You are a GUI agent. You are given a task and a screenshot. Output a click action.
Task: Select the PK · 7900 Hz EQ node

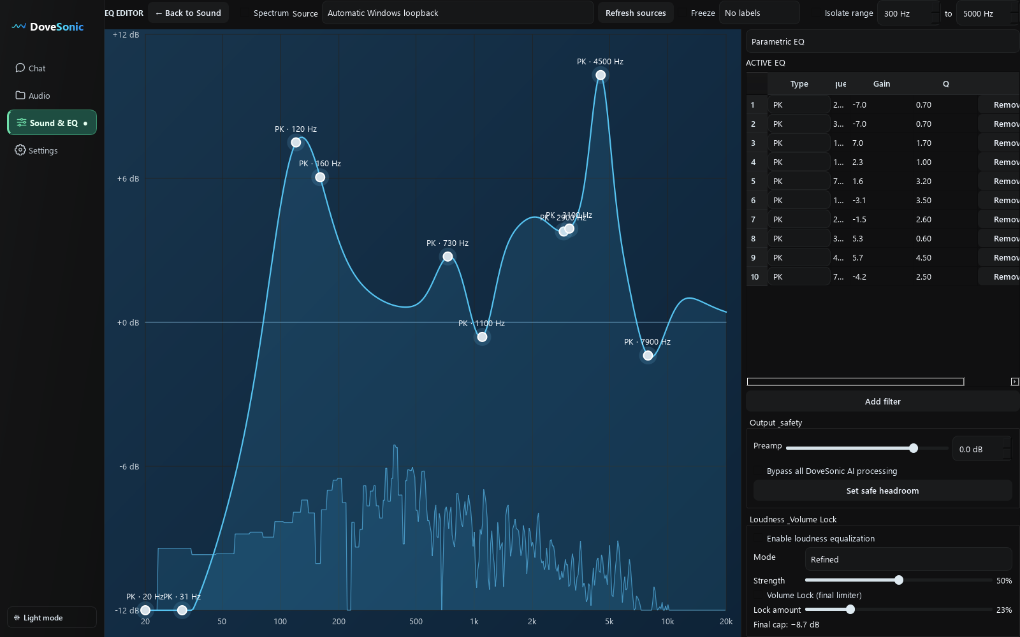tap(648, 355)
